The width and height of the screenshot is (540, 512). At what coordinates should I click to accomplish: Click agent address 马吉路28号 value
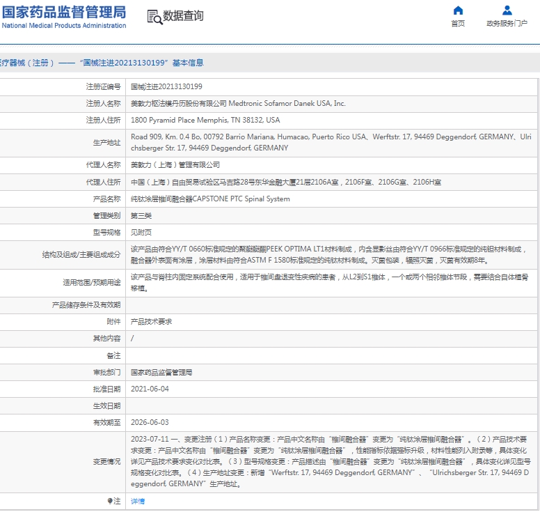pos(286,182)
